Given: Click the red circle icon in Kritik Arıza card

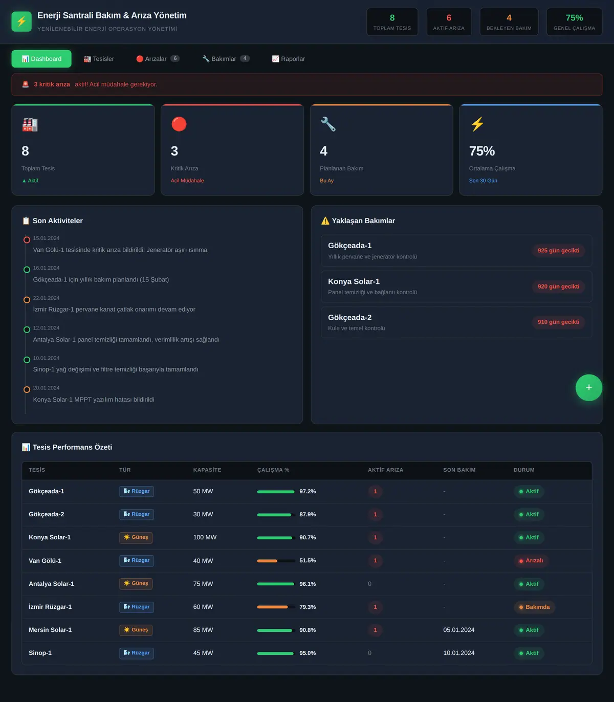Looking at the screenshot, I should click(179, 124).
